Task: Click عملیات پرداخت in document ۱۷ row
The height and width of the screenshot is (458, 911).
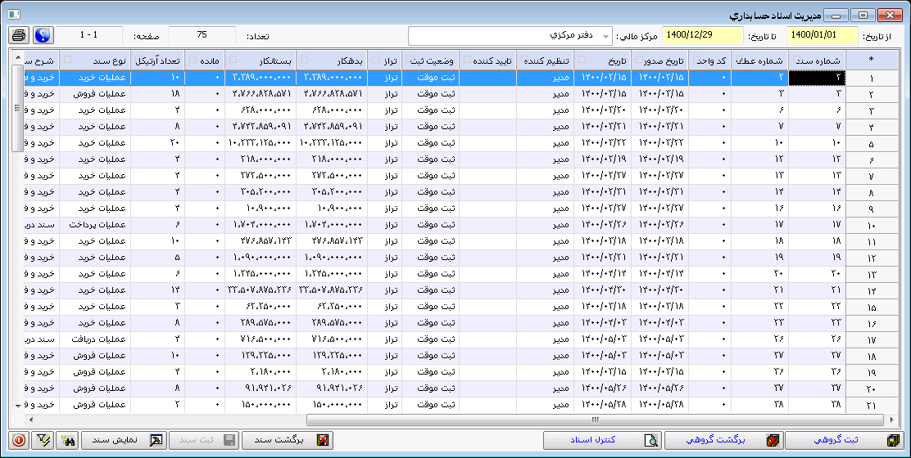Action: pos(97,224)
